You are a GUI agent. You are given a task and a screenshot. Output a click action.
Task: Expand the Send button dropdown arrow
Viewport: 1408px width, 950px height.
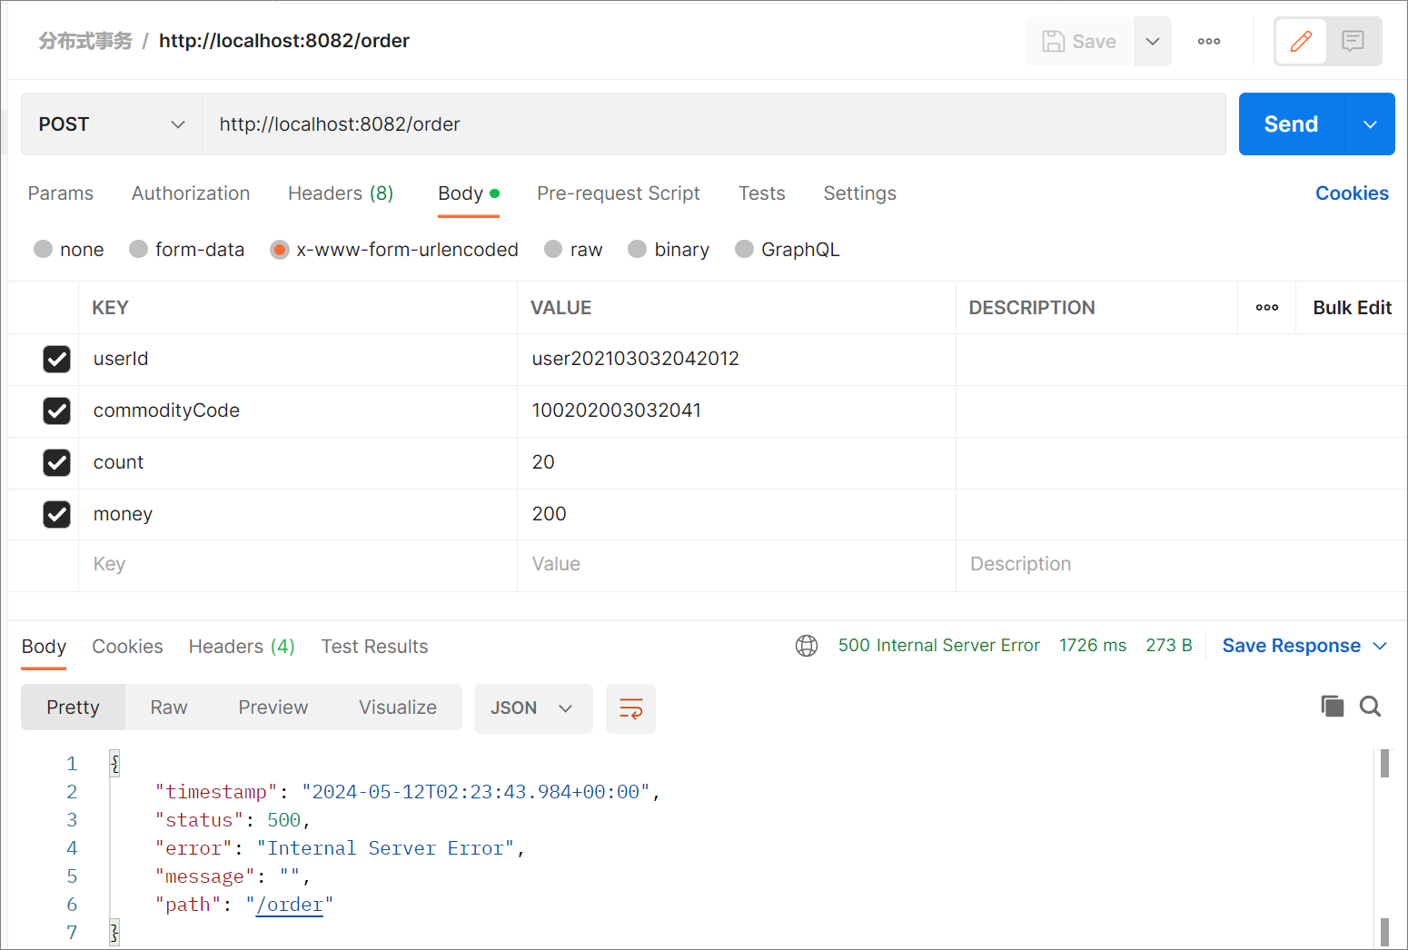pyautogui.click(x=1370, y=124)
